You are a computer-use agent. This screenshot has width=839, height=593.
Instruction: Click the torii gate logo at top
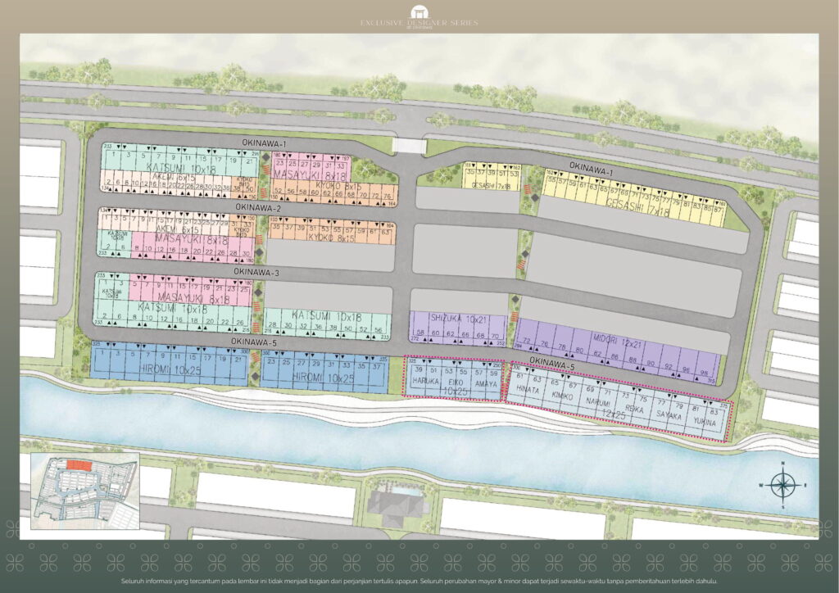click(419, 11)
